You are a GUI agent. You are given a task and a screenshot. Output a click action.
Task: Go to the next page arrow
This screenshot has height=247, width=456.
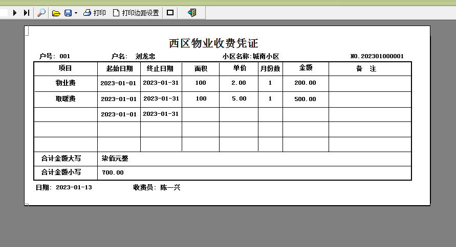coord(15,13)
